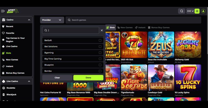Open the 10 Lucky Spins game
The height and width of the screenshot is (108, 208).
188,78
